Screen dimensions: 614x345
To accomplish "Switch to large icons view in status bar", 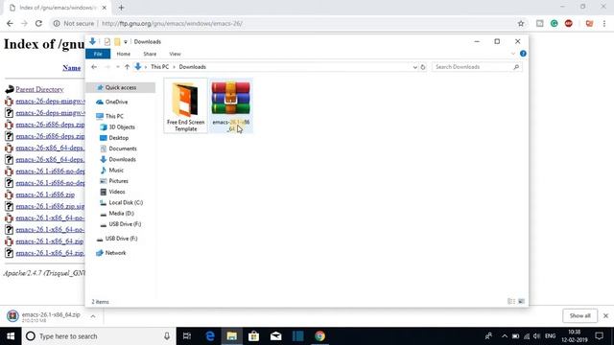I will (x=521, y=301).
